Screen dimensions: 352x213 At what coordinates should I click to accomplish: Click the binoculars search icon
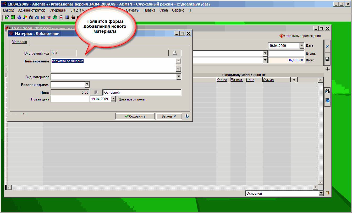click(x=327, y=91)
